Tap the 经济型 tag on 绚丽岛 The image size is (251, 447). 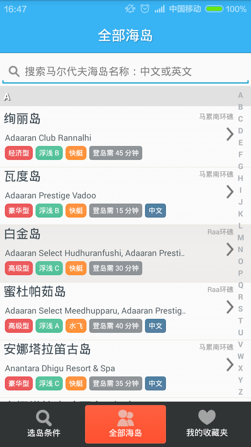(19, 153)
